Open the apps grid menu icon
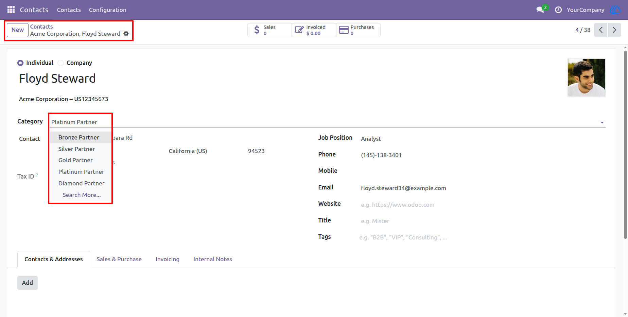628x317 pixels. click(11, 10)
